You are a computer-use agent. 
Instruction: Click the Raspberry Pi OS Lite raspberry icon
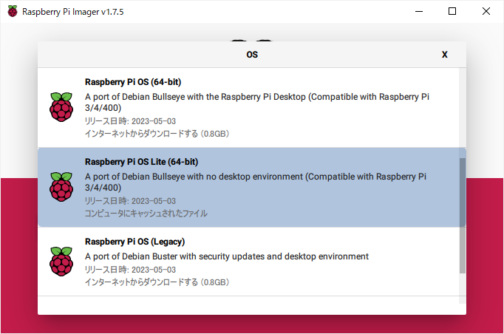tap(61, 187)
